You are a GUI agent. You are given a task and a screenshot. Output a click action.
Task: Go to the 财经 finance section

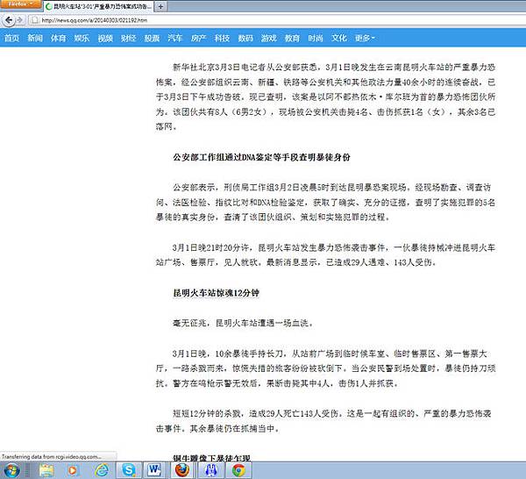(129, 39)
